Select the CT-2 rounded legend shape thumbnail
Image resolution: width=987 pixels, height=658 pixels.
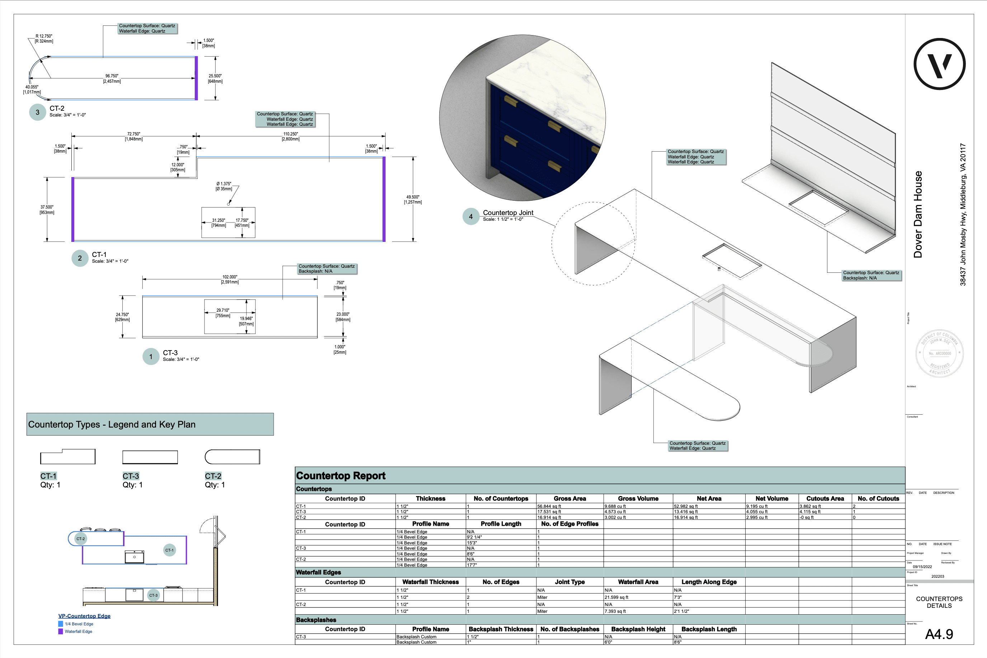click(x=232, y=457)
